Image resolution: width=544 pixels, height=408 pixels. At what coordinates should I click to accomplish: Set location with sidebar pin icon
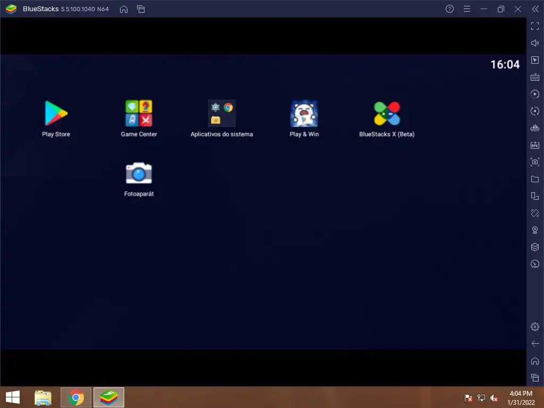tap(535, 230)
